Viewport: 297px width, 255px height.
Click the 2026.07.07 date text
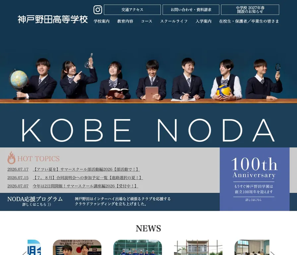point(18,186)
